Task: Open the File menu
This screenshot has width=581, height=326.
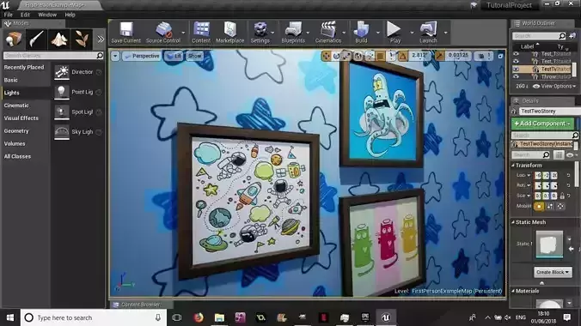Action: point(8,15)
